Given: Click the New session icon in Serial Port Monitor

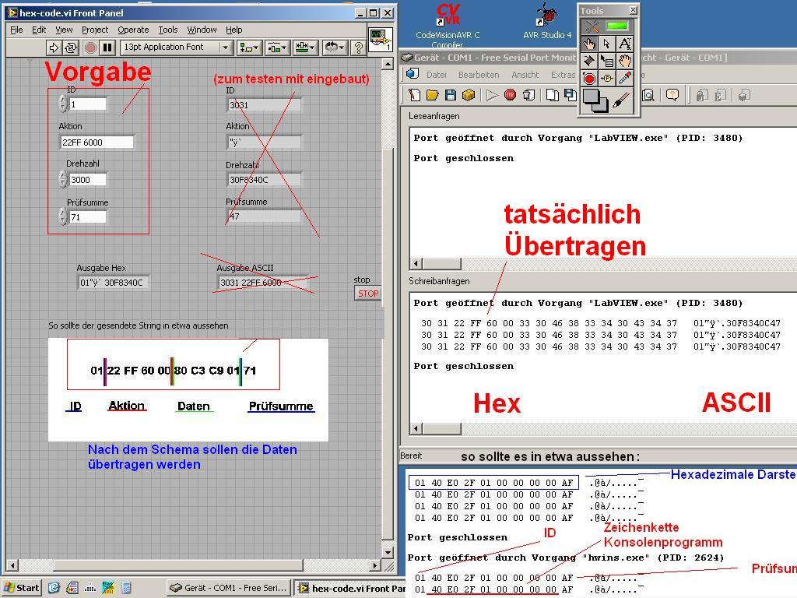Looking at the screenshot, I should (414, 95).
